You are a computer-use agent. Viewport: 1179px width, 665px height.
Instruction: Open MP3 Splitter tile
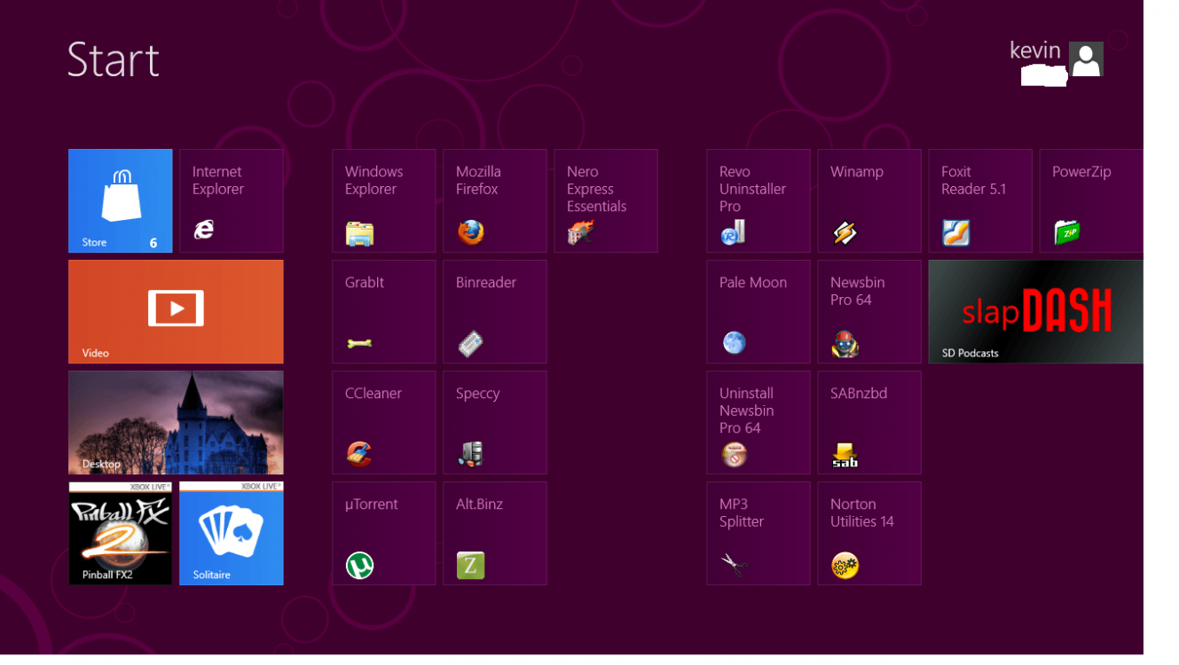[758, 533]
